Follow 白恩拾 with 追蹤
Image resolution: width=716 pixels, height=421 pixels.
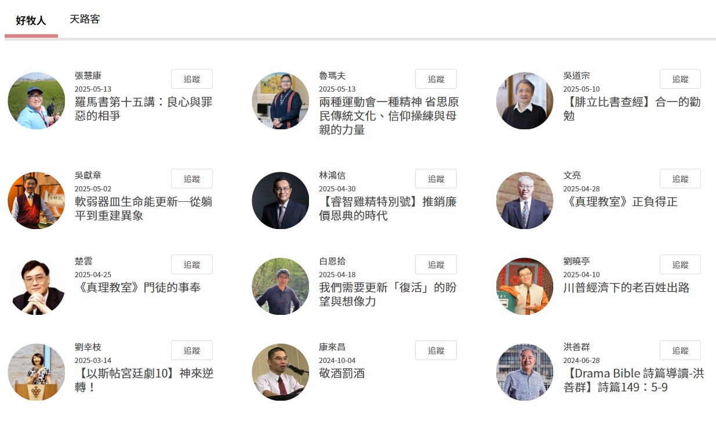[x=436, y=264]
